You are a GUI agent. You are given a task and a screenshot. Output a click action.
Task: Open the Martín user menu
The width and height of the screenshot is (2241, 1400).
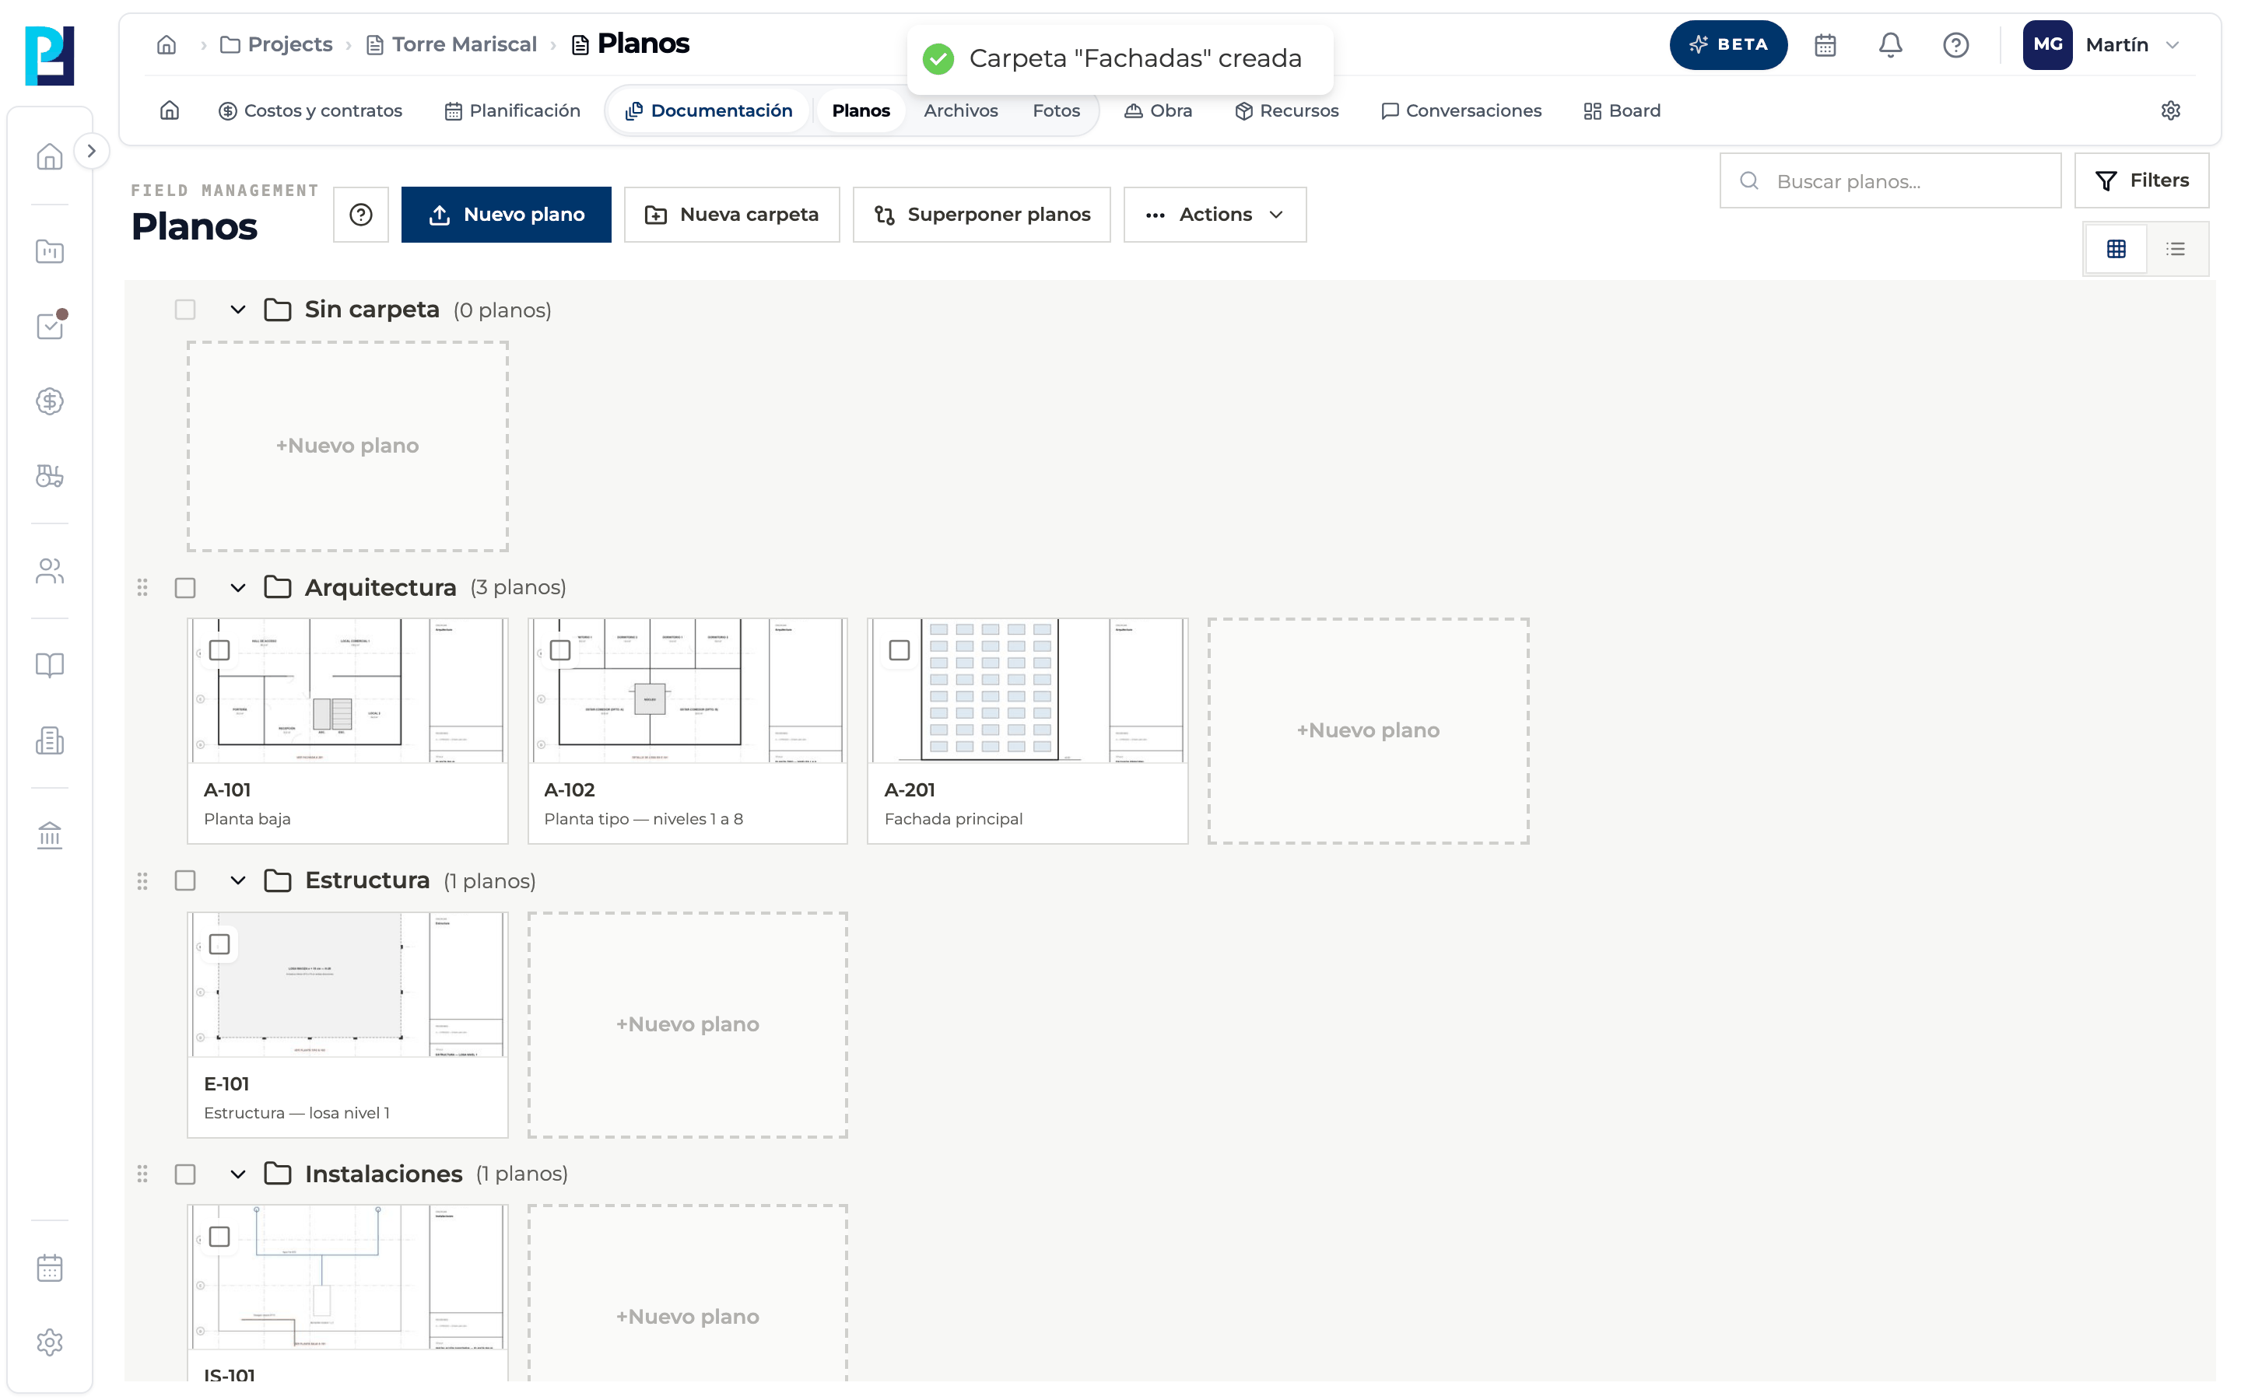click(x=2102, y=44)
